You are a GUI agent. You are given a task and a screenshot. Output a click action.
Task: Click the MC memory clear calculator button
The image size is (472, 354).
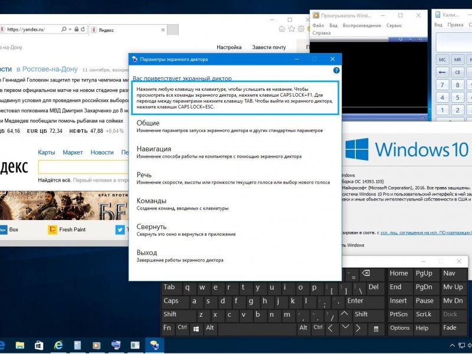tap(442, 60)
